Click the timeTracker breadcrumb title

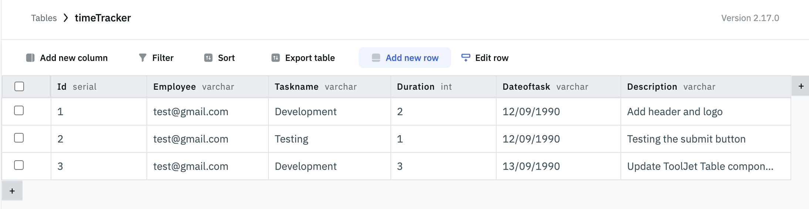click(103, 18)
